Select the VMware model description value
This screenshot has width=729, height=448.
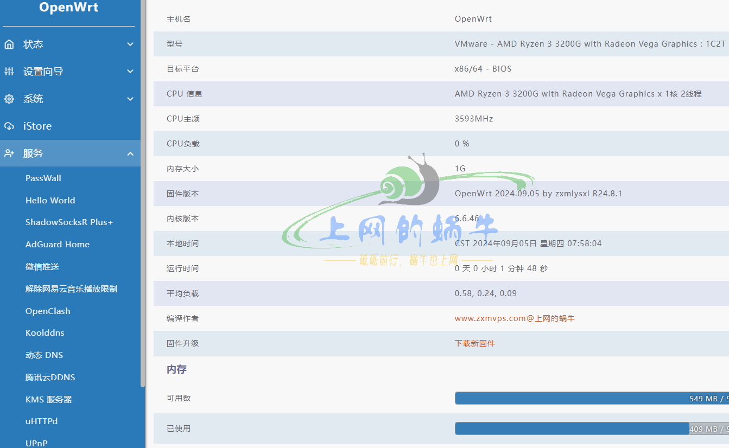coord(590,44)
